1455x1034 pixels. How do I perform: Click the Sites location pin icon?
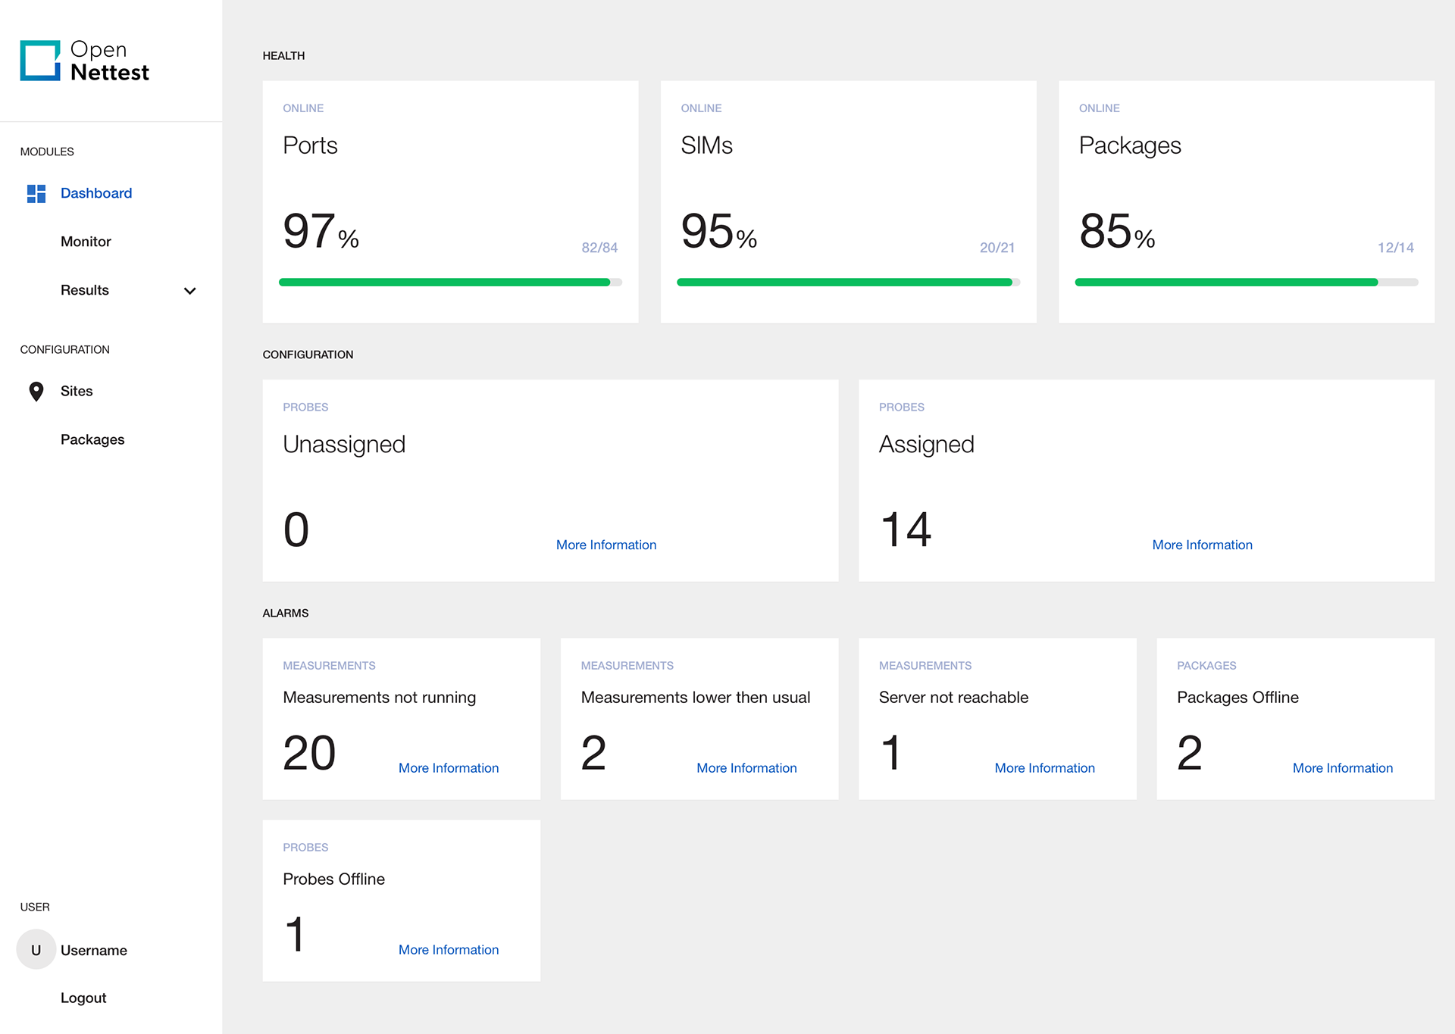pyautogui.click(x=36, y=391)
